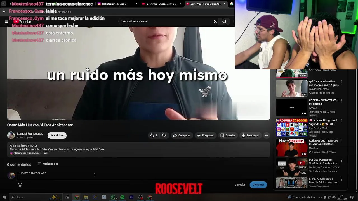
Task: Open the Adivina 70 Logos thumbnail
Action: pos(292,128)
